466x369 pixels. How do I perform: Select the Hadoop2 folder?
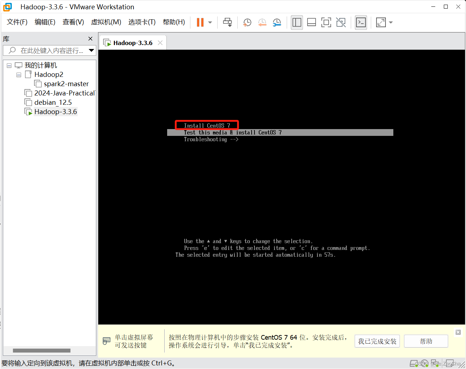coord(49,75)
